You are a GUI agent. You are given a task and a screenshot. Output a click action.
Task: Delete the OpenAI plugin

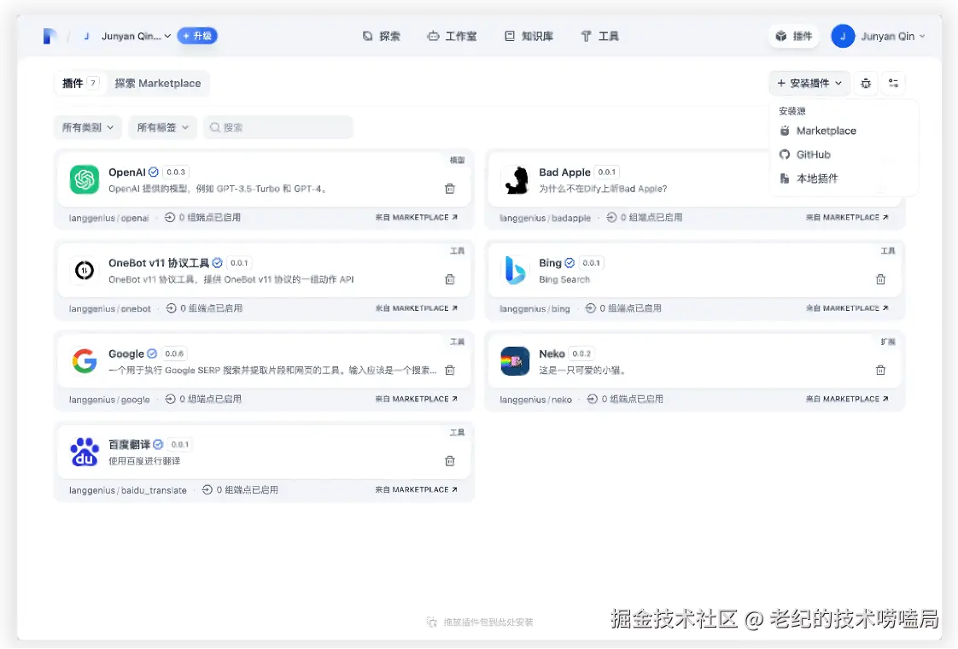pos(450,189)
